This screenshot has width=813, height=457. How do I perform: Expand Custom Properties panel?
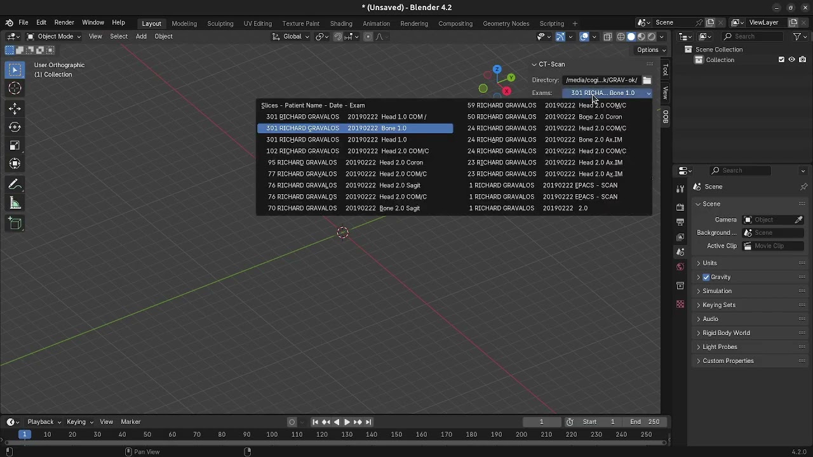tap(728, 361)
